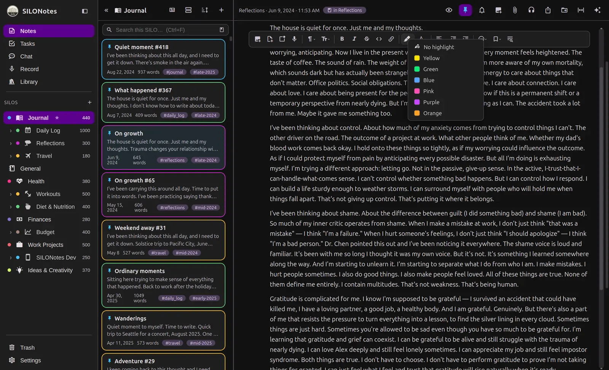Viewport: 609px width, 370px height.
Task: Pick Blue highlight color
Action: (446, 80)
